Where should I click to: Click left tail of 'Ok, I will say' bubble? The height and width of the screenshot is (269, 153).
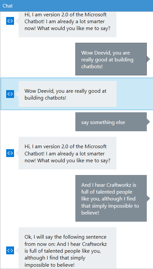[17, 250]
